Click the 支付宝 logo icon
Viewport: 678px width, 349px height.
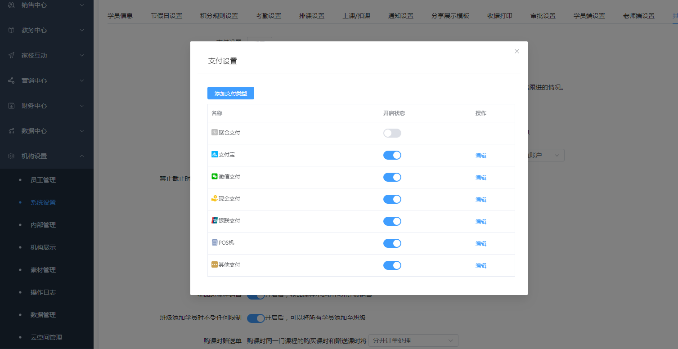point(215,154)
